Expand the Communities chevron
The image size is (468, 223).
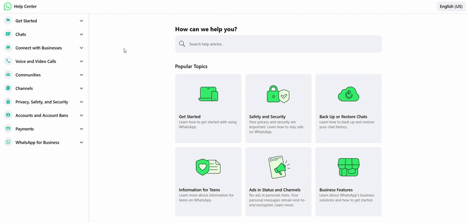[x=81, y=75]
